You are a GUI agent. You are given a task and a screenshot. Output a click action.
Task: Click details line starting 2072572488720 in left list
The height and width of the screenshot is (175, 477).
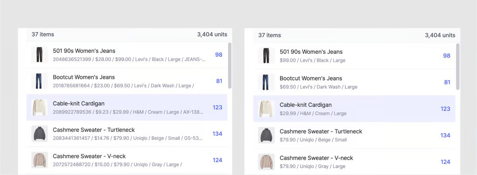(x=117, y=165)
